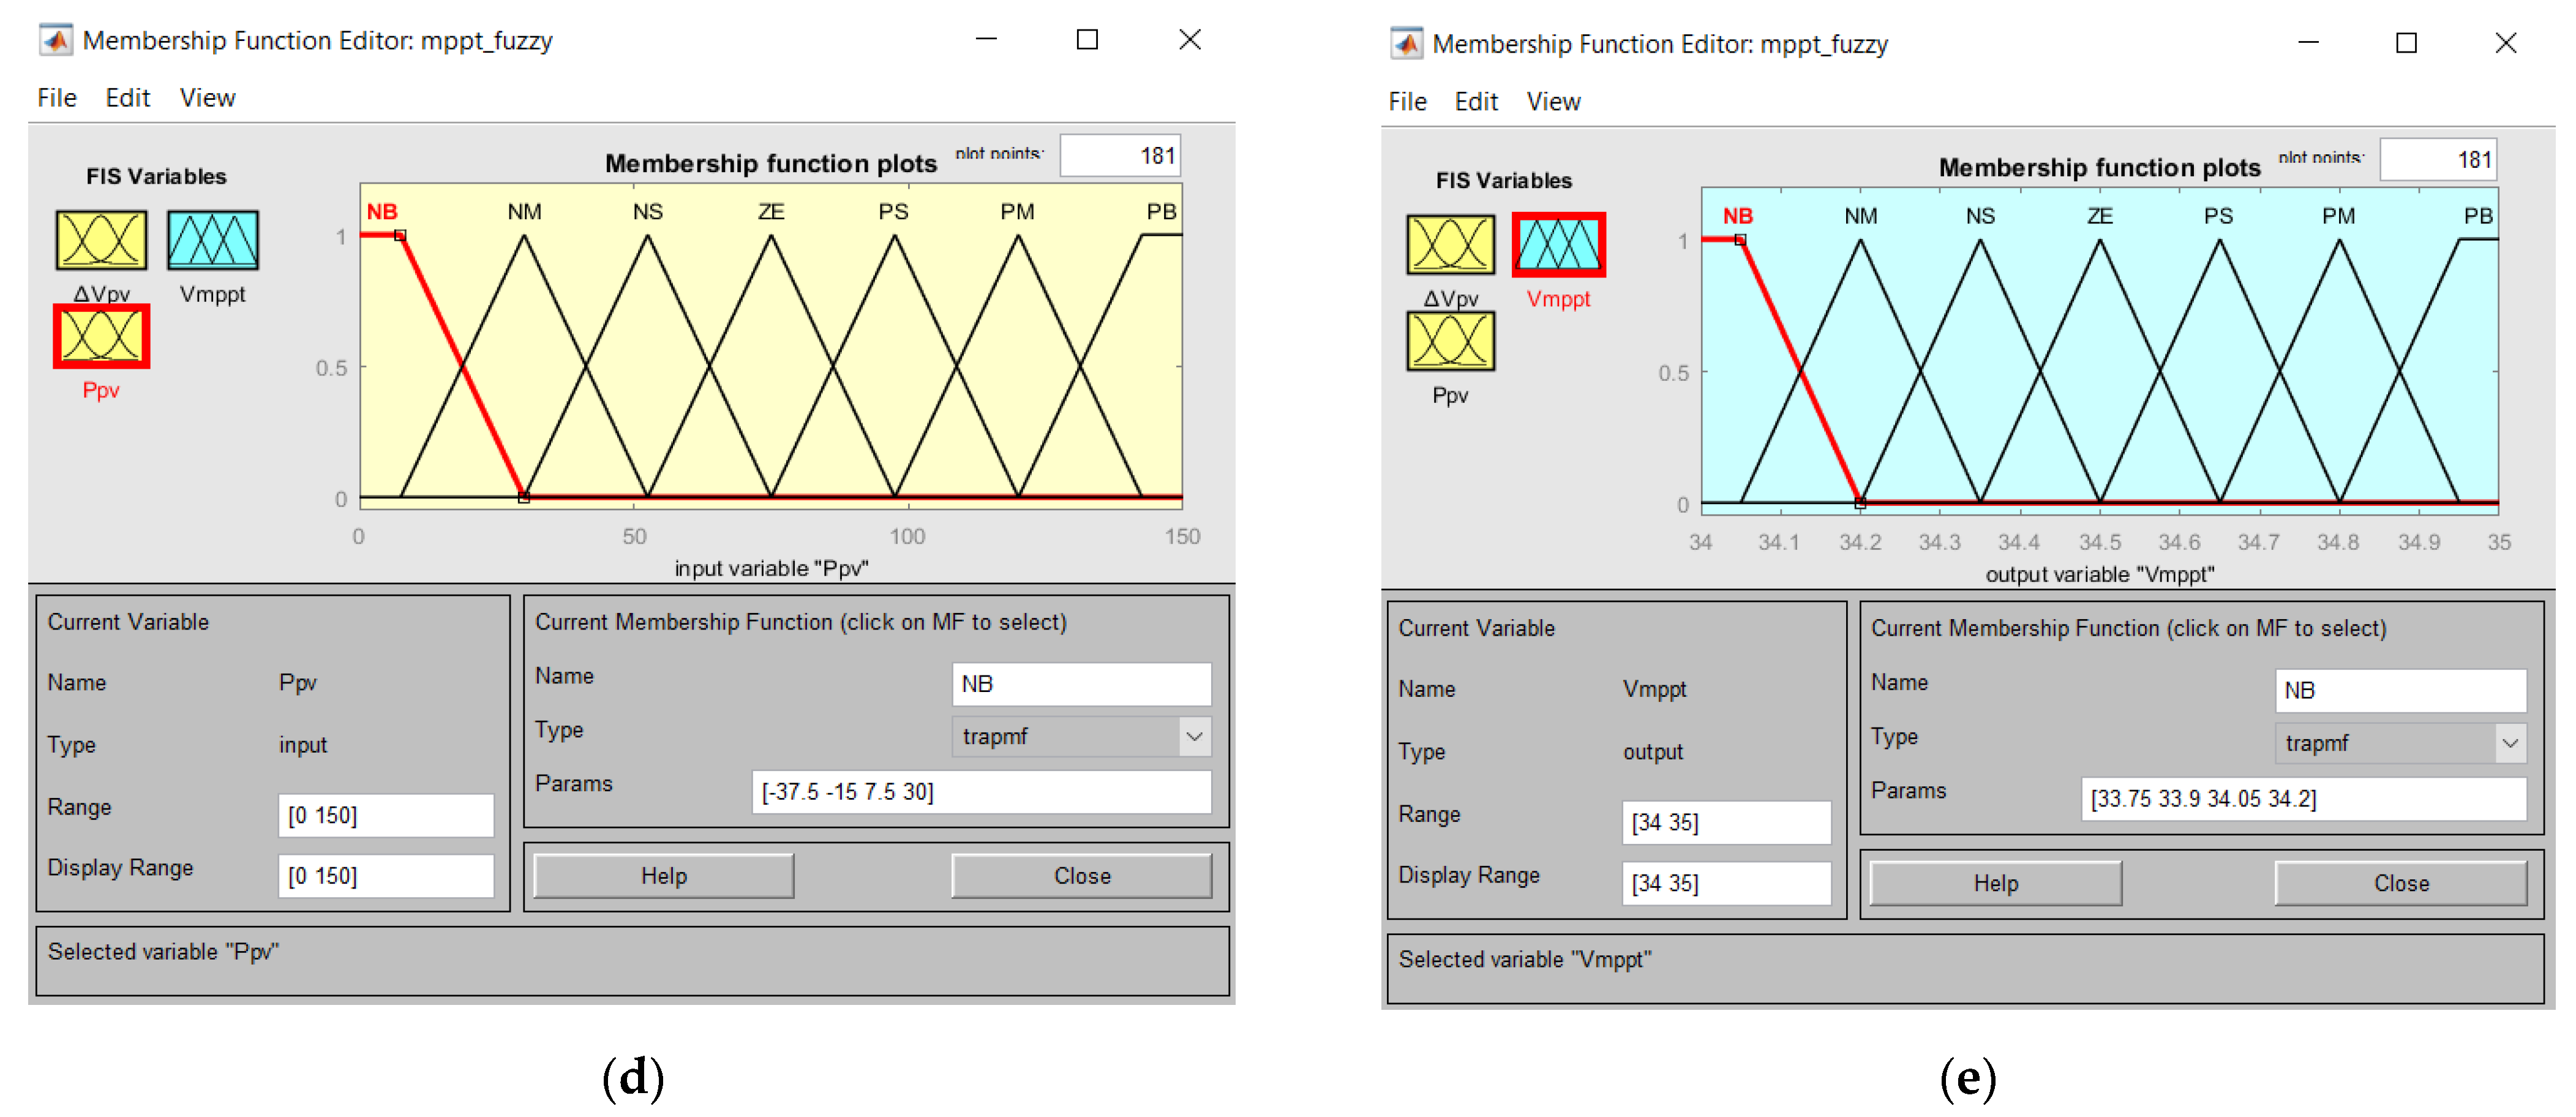
Task: Click MATLAB logo in right window title bar
Action: point(1406,43)
